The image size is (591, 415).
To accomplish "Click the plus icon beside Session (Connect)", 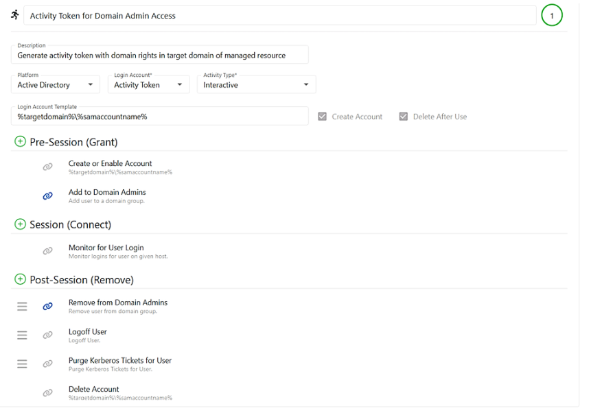I will [x=19, y=224].
